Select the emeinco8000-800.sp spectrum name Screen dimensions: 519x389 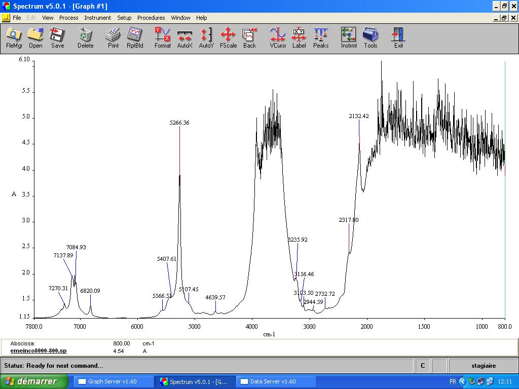click(x=39, y=351)
